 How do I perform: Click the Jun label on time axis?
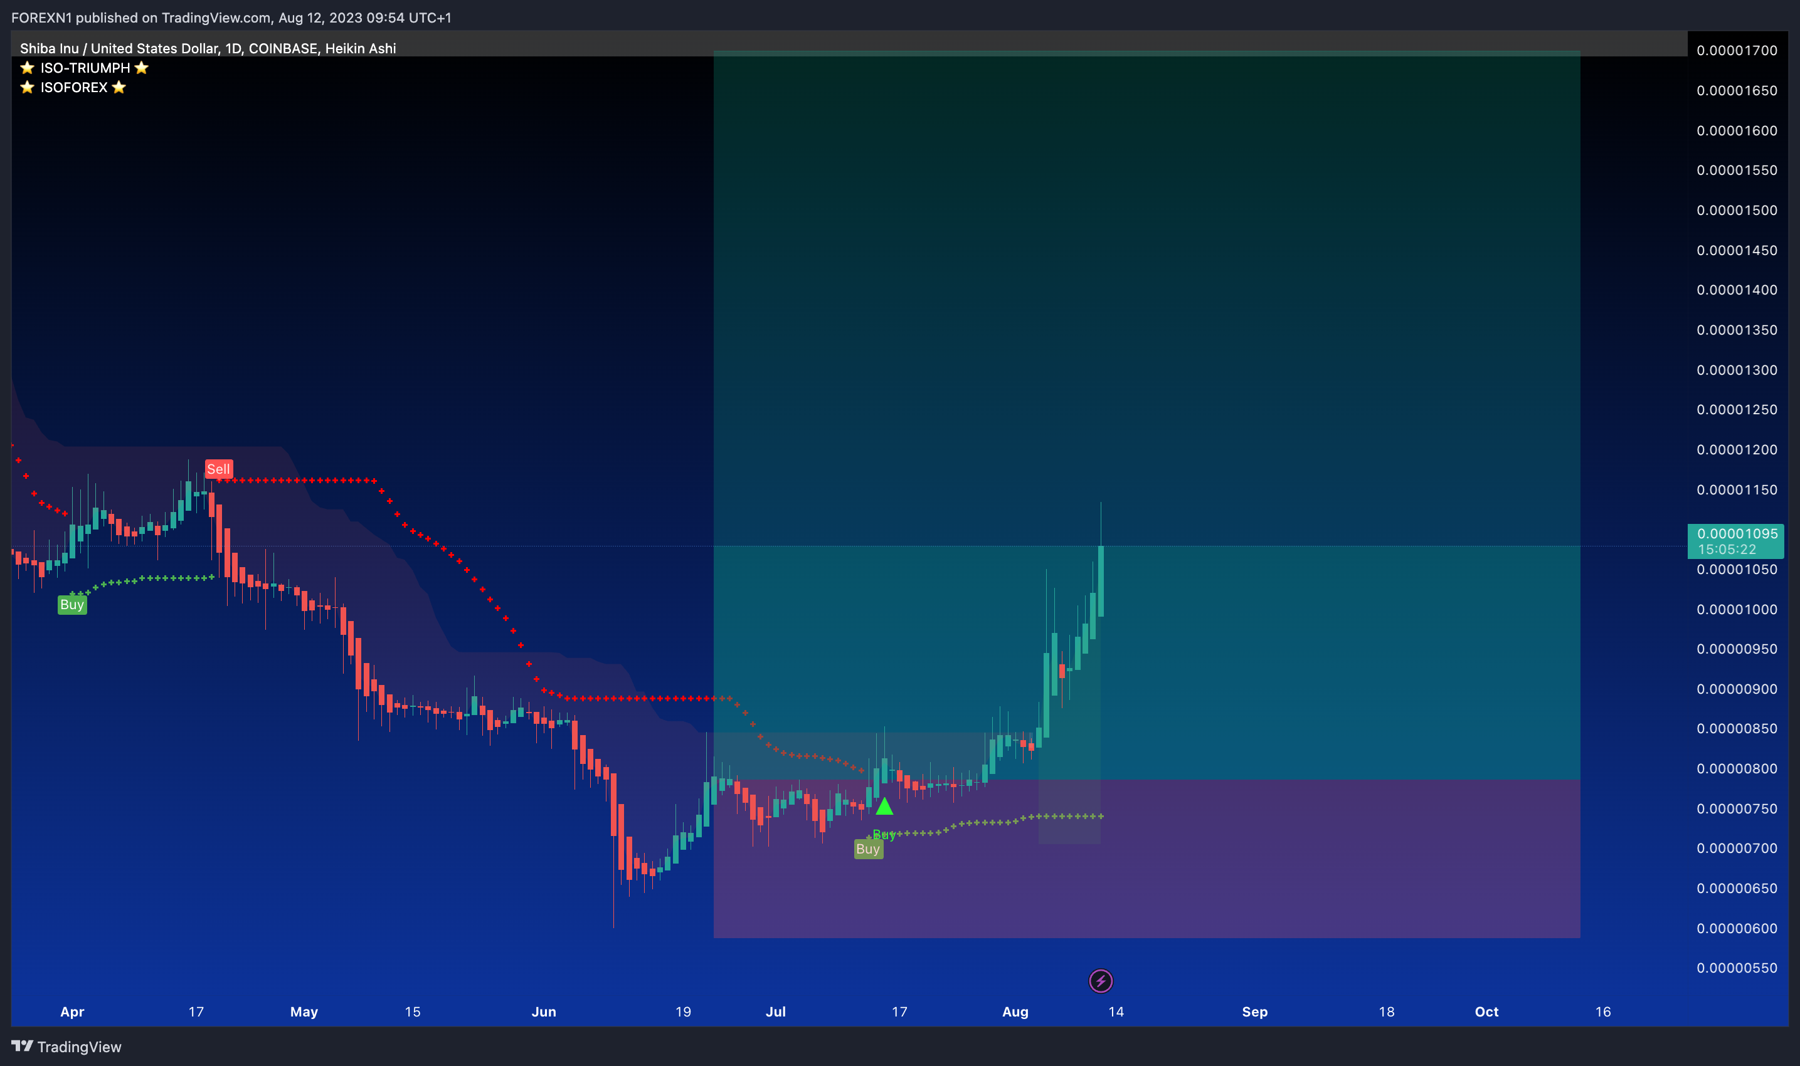point(544,1011)
